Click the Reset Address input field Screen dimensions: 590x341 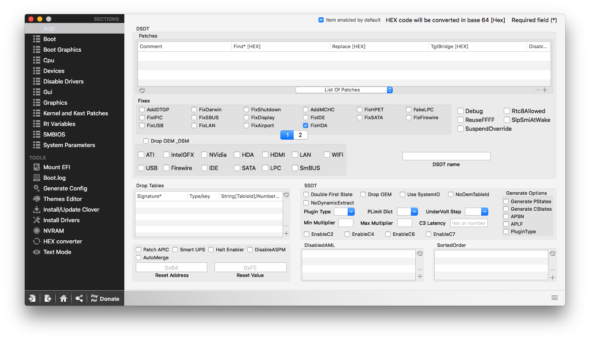pyautogui.click(x=172, y=268)
